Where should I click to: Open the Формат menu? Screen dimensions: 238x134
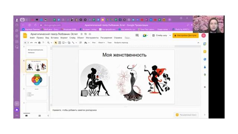(64, 38)
